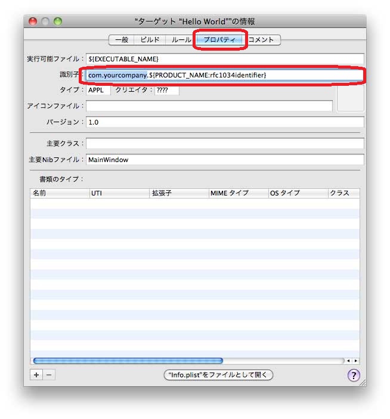Click the タイプ field containing APPL
The height and width of the screenshot is (419, 390).
point(98,91)
